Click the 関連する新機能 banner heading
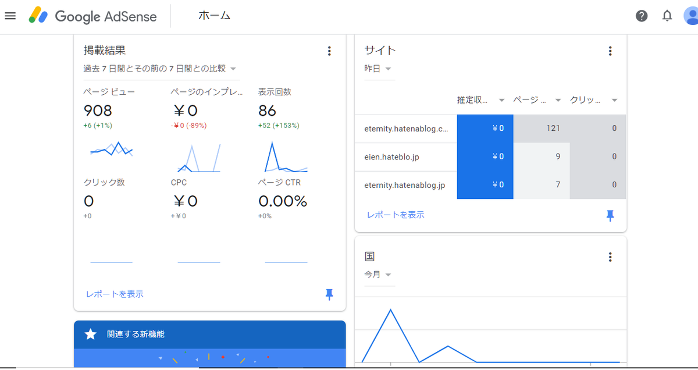The height and width of the screenshot is (370, 698). click(136, 335)
